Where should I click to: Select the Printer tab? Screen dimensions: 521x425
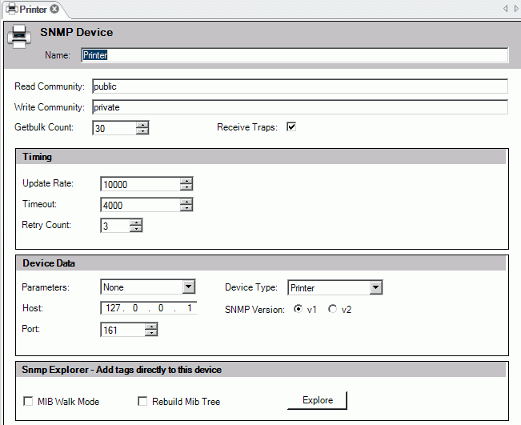coord(27,9)
